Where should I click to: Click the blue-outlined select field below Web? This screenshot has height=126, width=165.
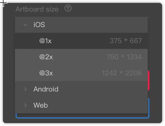(x=82, y=116)
